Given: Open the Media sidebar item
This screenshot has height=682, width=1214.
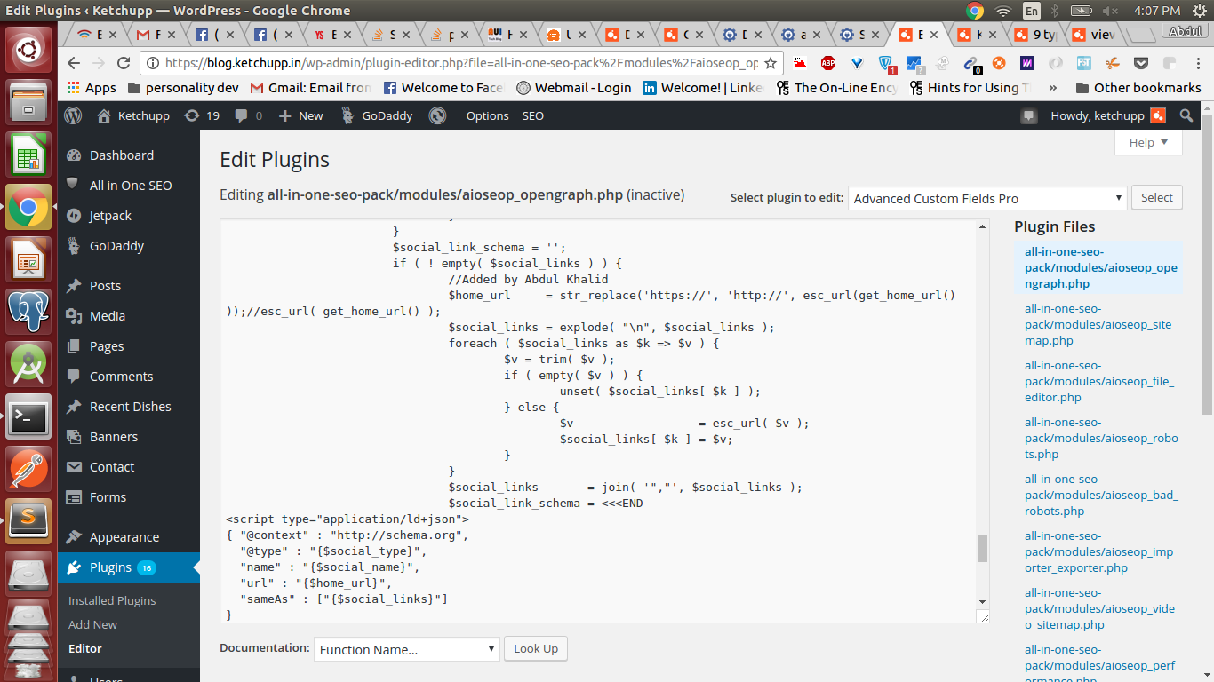Looking at the screenshot, I should tap(108, 315).
